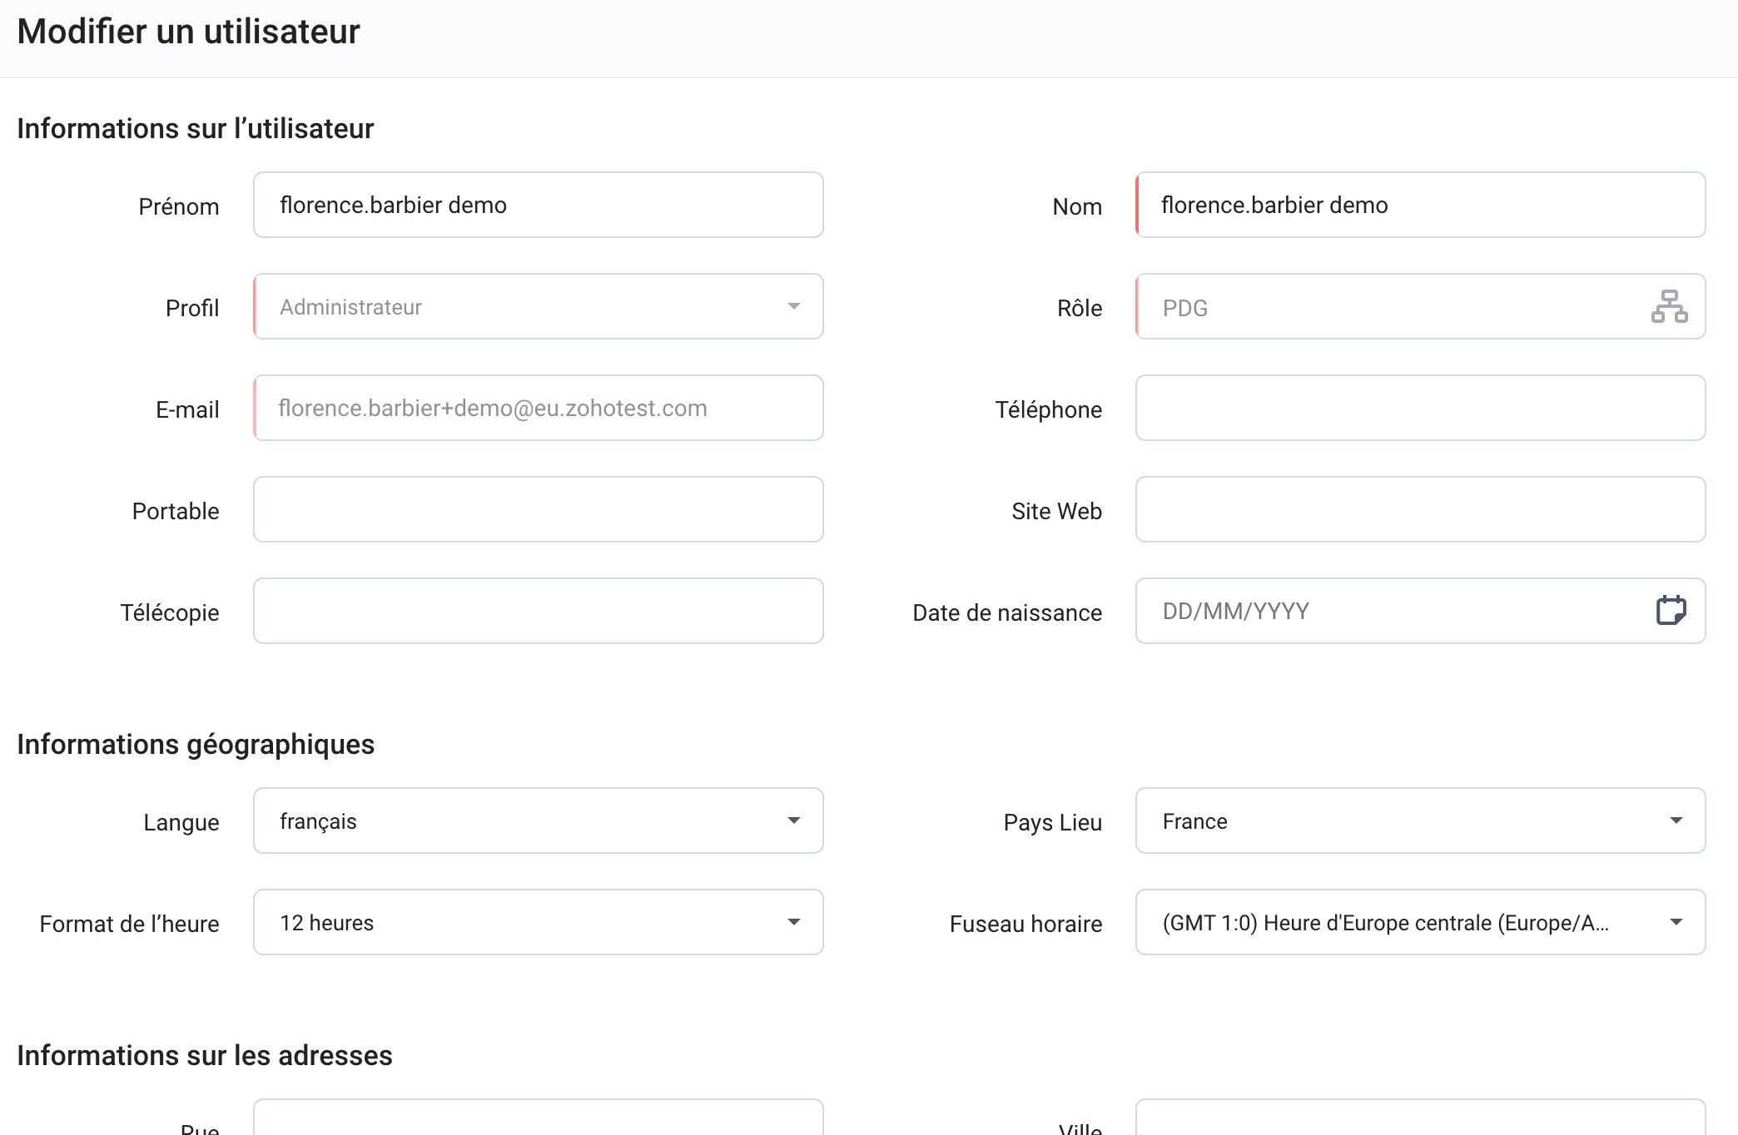Click the Portable input field
Image resolution: width=1738 pixels, height=1135 pixels.
coord(538,509)
